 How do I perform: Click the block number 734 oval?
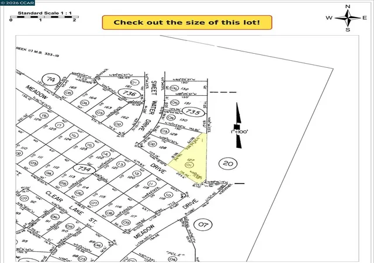[x=84, y=169]
